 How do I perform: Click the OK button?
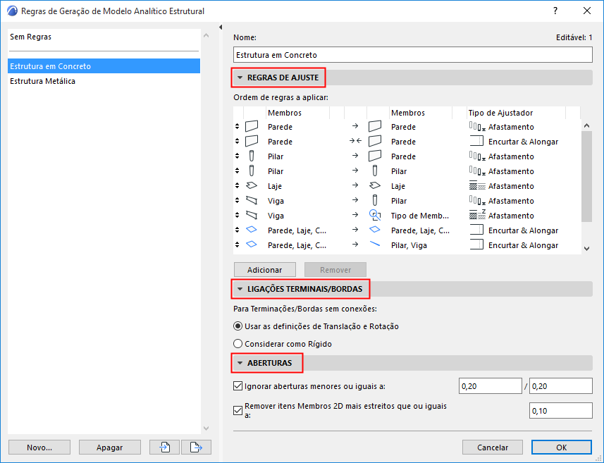pyautogui.click(x=561, y=447)
